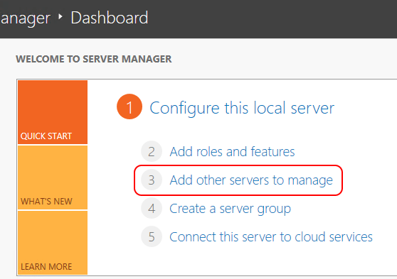This screenshot has height=279, width=397.
Task: Click the Welcome to Server Manager heading
Action: point(94,59)
